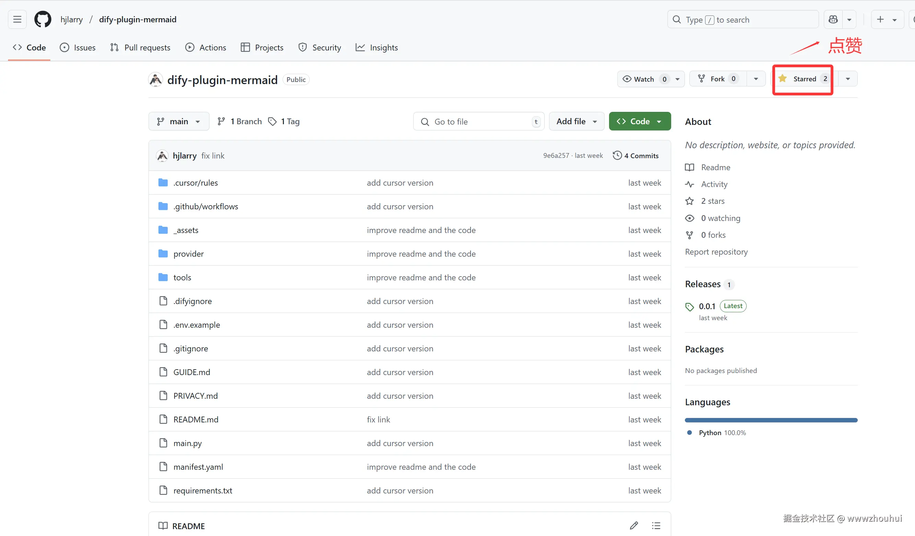Open the dify-plugin-mermaid breadcrumb link
The width and height of the screenshot is (915, 536).
pyautogui.click(x=138, y=19)
